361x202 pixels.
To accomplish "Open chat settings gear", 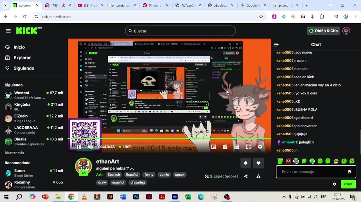I will (334, 184).
